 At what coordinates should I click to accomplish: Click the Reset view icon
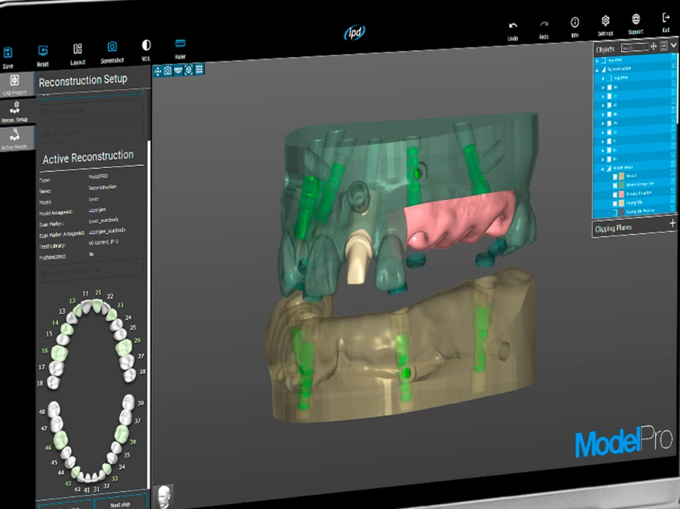(43, 51)
